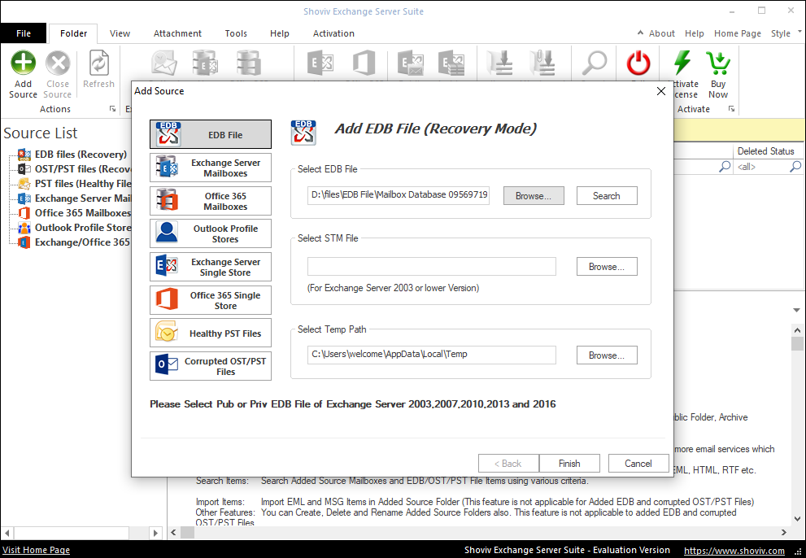Screen dimensions: 806x558
Task: Click the Visit Home Page link
Action: [x=36, y=551]
